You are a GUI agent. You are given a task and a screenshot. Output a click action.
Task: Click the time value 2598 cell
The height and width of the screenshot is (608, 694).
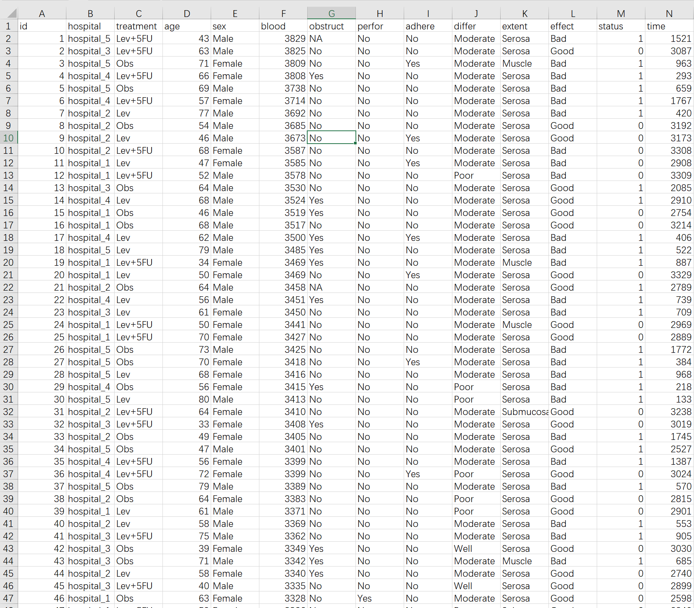pyautogui.click(x=669, y=598)
